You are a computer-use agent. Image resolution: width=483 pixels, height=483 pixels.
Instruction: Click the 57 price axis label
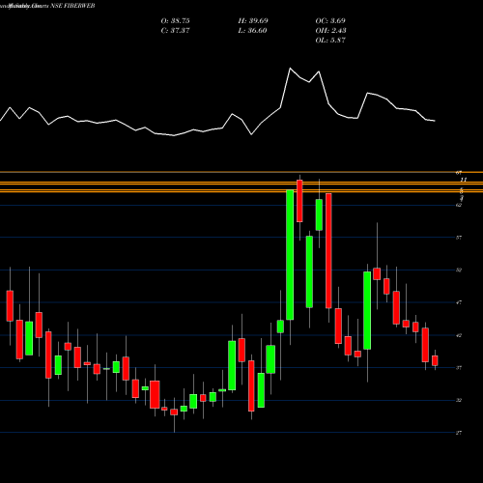point(459,238)
